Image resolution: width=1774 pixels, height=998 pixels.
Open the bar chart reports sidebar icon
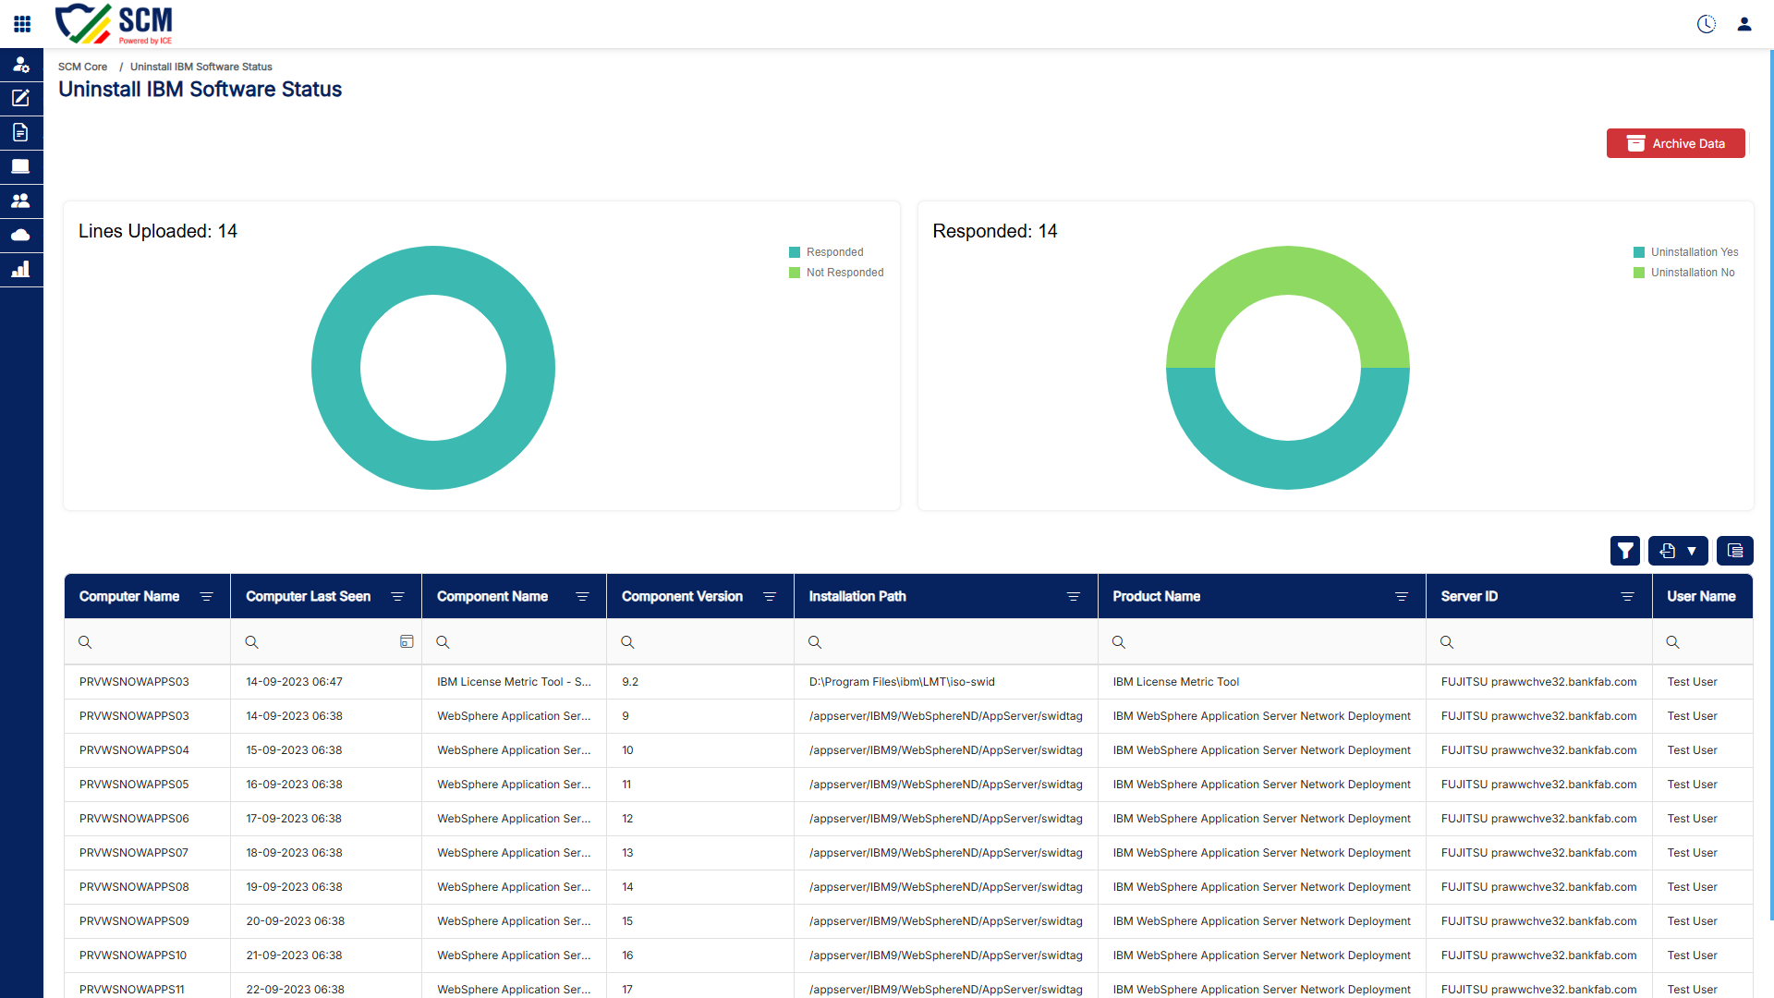[x=21, y=269]
